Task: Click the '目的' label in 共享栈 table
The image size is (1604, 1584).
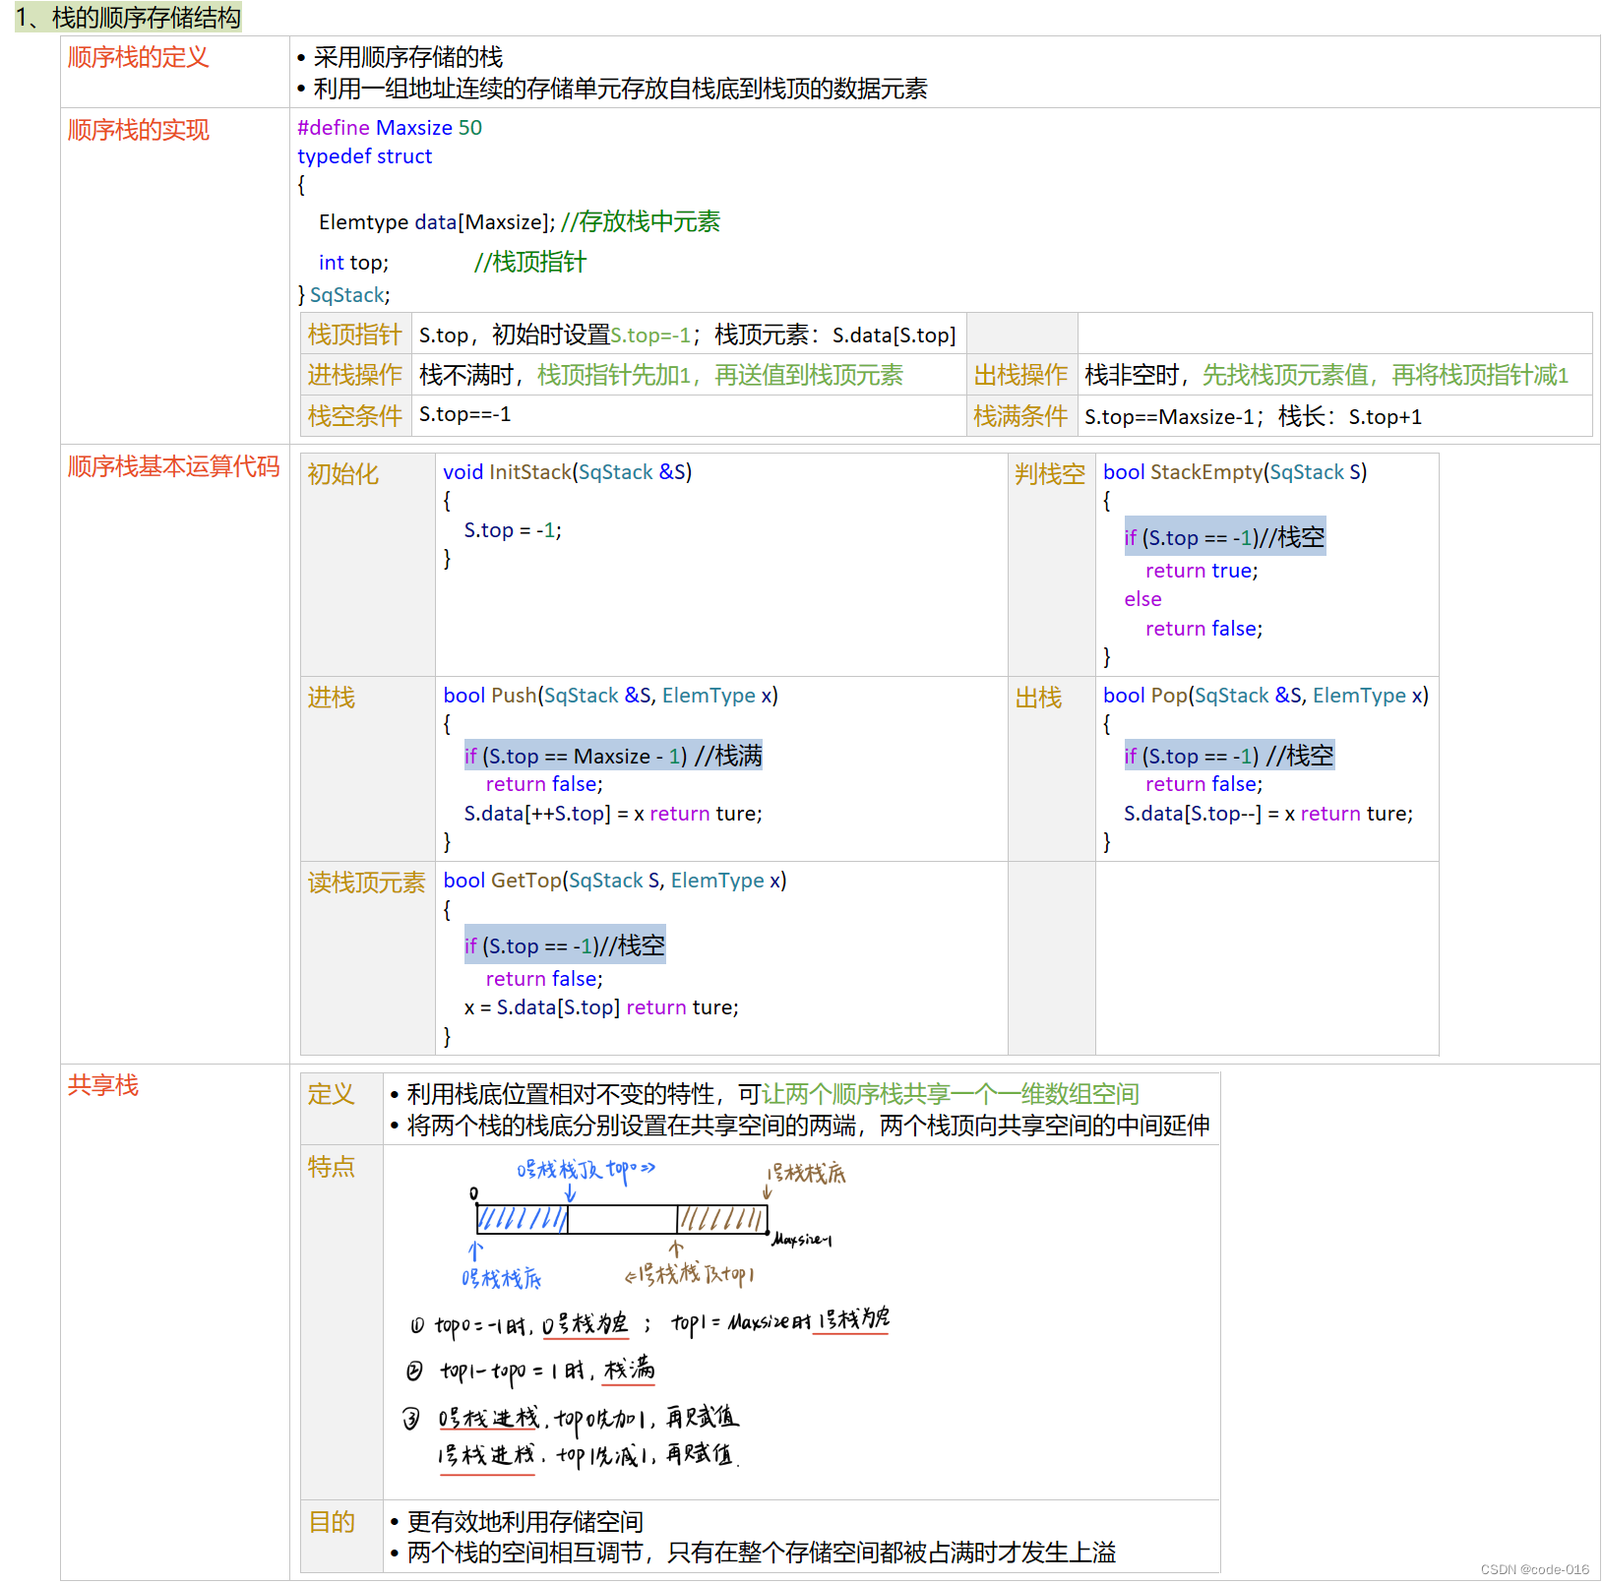Action: pos(332,1522)
